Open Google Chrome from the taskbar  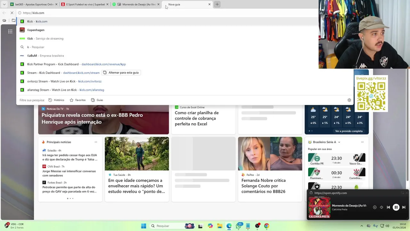pos(266,226)
